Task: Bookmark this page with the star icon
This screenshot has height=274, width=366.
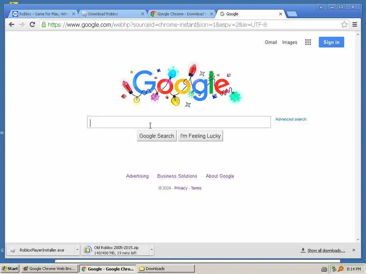Action: 344,25
